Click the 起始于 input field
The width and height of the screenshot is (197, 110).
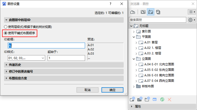pyautogui.click(x=66, y=58)
